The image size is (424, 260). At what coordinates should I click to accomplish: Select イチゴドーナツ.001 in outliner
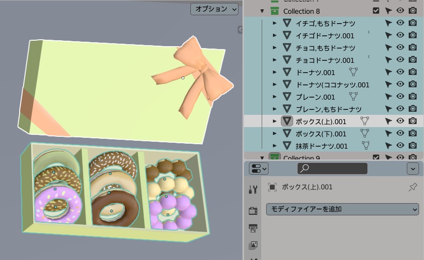click(x=325, y=36)
